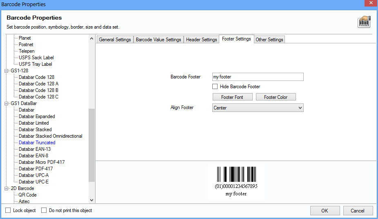This screenshot has width=378, height=219.
Task: Click the Cancel button
Action: [358, 210]
